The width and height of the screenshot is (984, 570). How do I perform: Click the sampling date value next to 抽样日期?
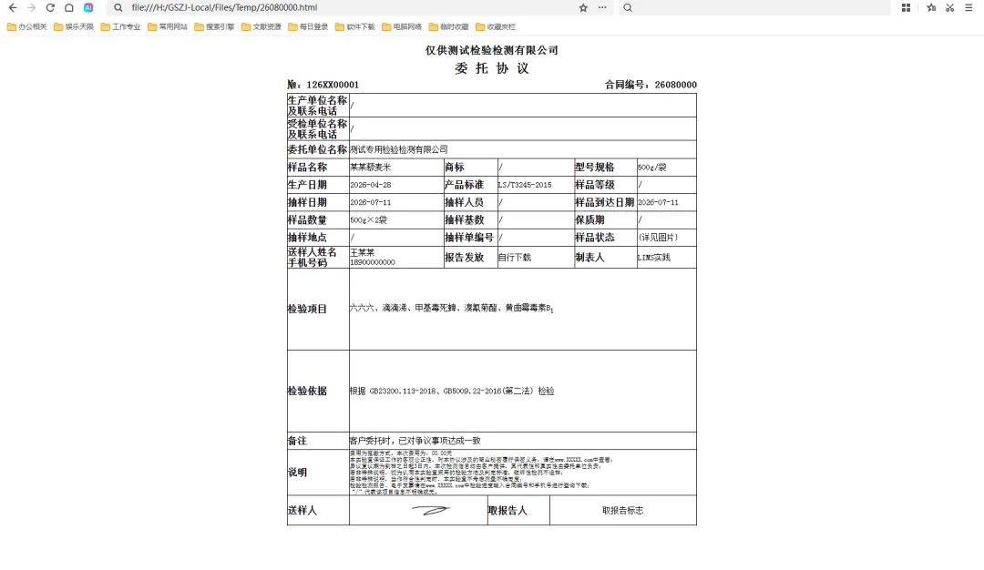click(x=370, y=202)
